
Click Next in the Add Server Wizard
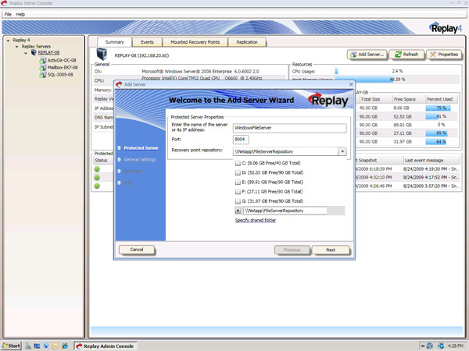331,250
